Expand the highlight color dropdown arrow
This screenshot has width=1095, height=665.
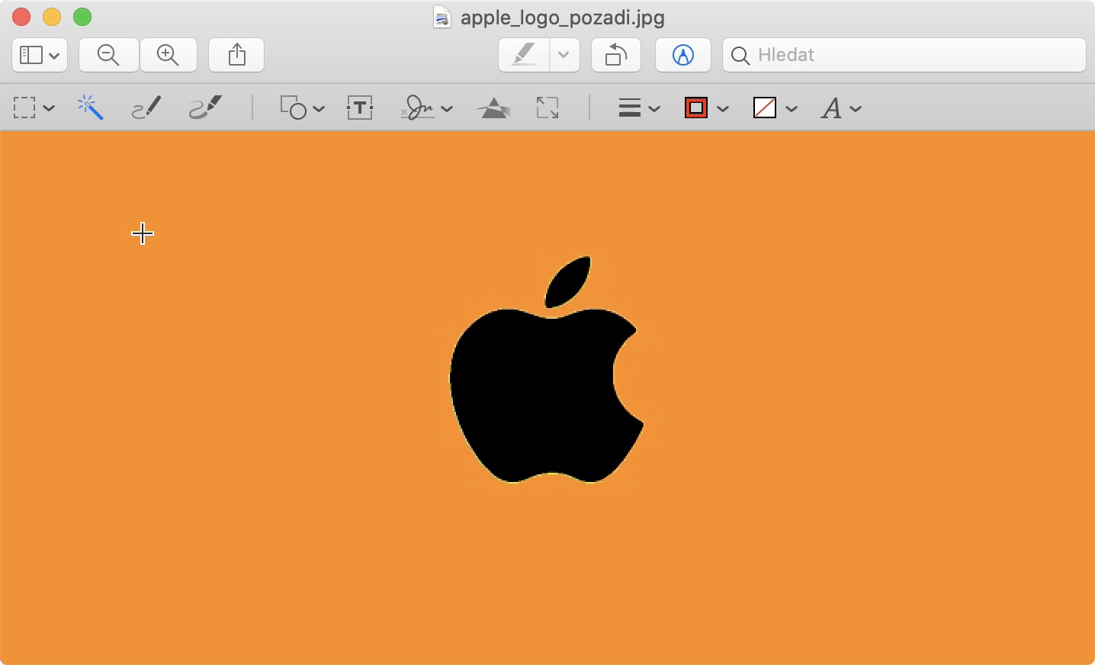564,55
